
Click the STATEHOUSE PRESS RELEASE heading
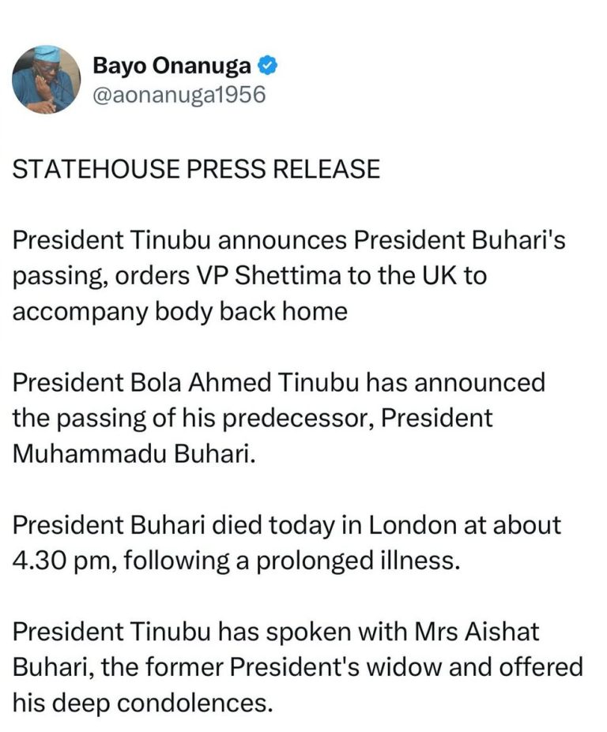click(196, 169)
